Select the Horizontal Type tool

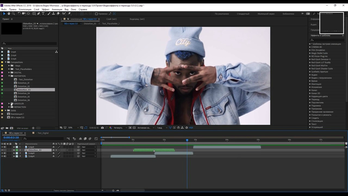(x=43, y=14)
